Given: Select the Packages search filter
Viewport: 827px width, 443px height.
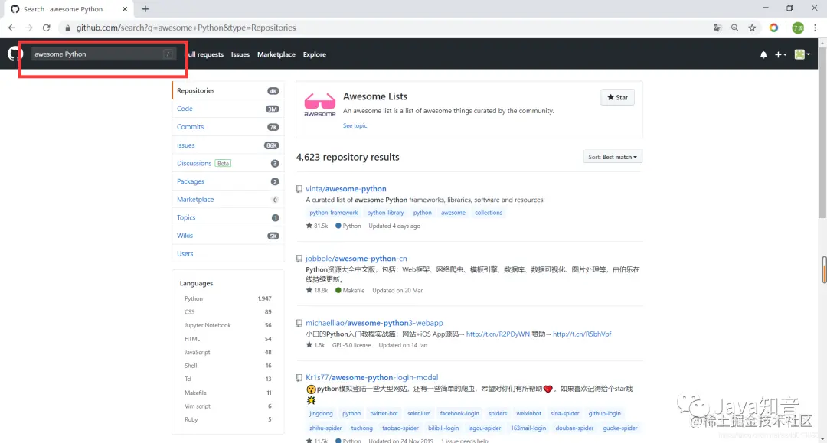Looking at the screenshot, I should coord(228,181).
